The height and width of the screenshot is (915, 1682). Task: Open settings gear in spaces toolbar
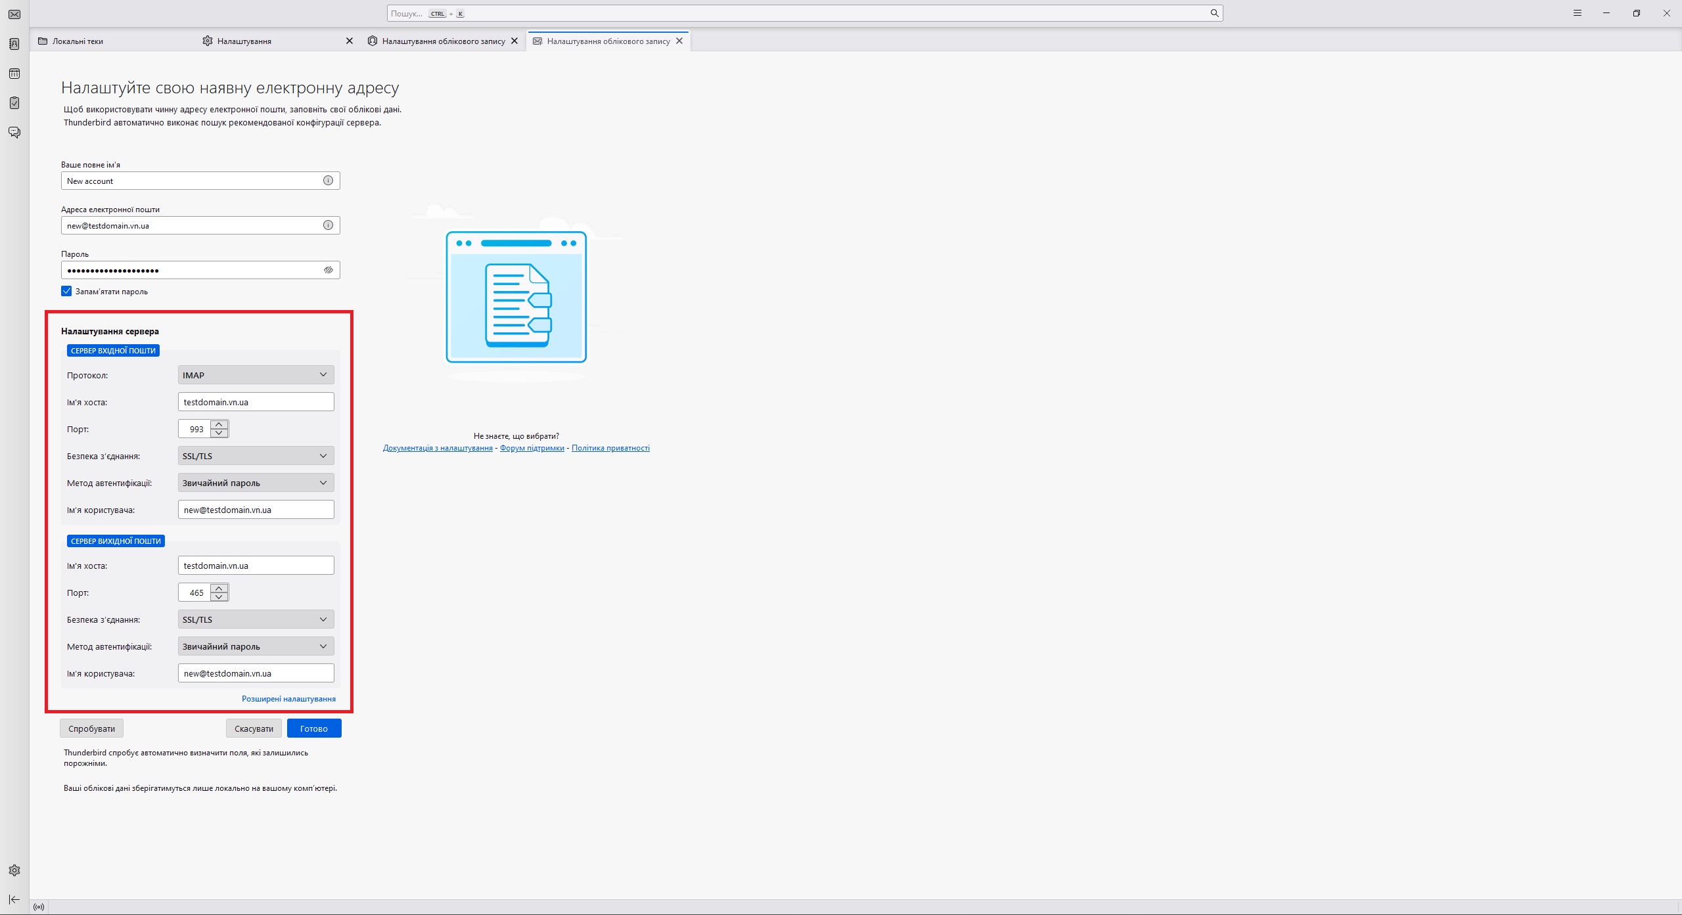(14, 870)
